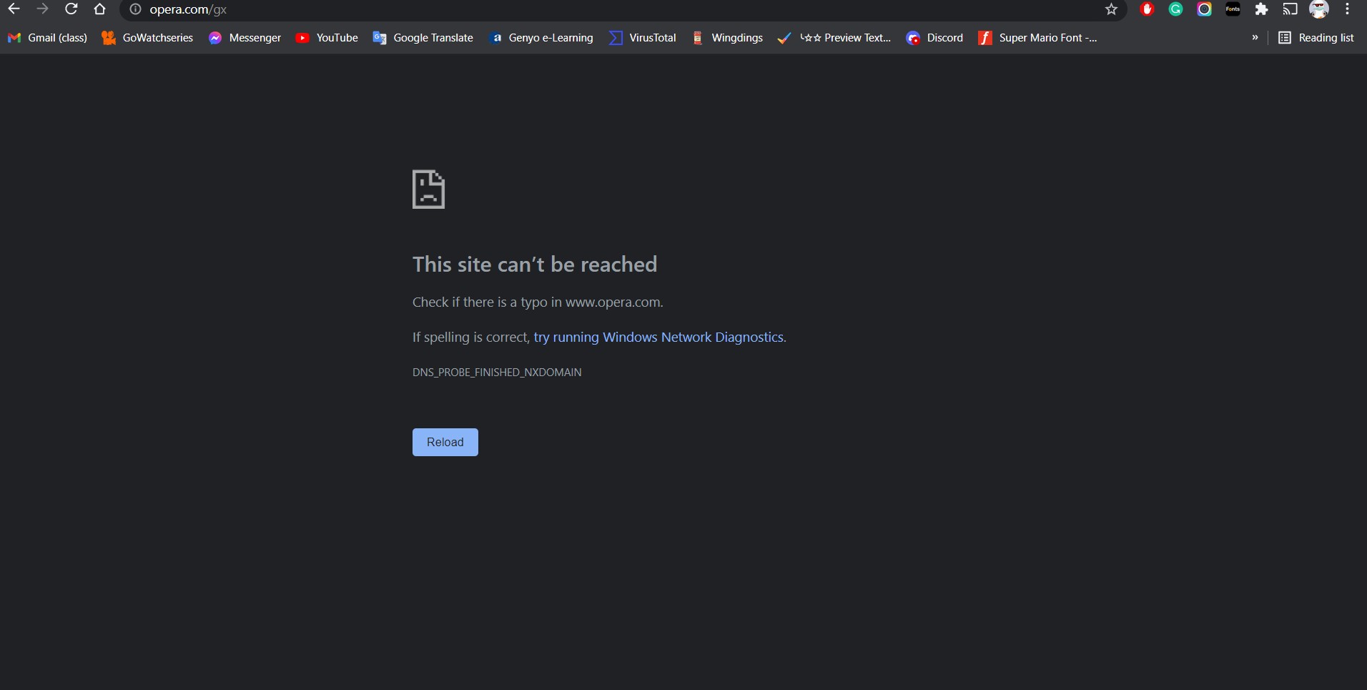Click the Fonts extension icon
The height and width of the screenshot is (690, 1367).
(x=1233, y=9)
